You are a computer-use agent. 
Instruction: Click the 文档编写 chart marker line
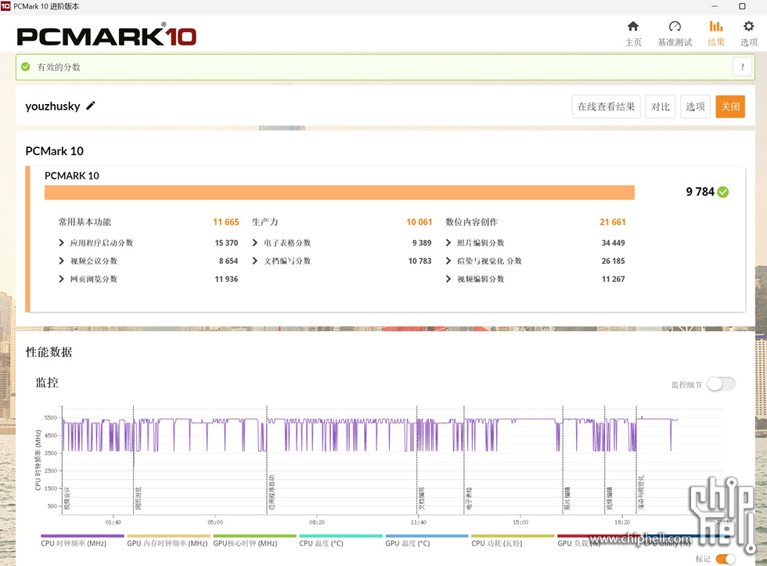[x=416, y=460]
